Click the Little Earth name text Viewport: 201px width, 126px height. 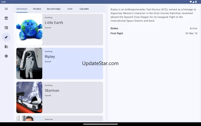click(x=54, y=23)
